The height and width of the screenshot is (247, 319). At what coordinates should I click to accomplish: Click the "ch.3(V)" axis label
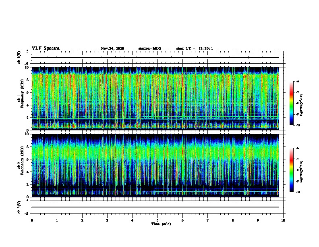(19, 207)
